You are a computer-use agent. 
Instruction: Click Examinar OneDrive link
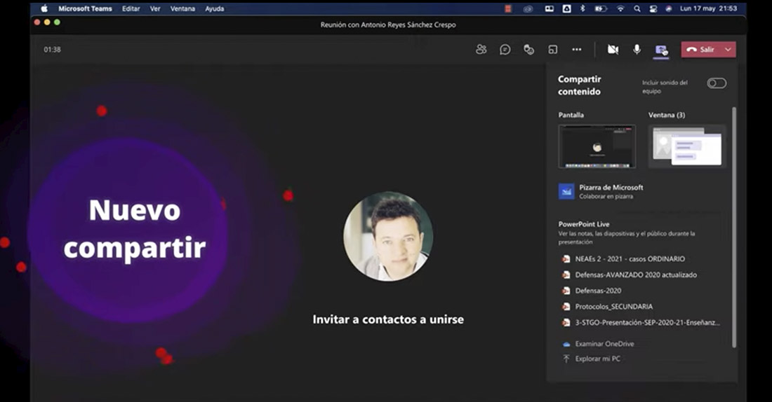pyautogui.click(x=599, y=344)
